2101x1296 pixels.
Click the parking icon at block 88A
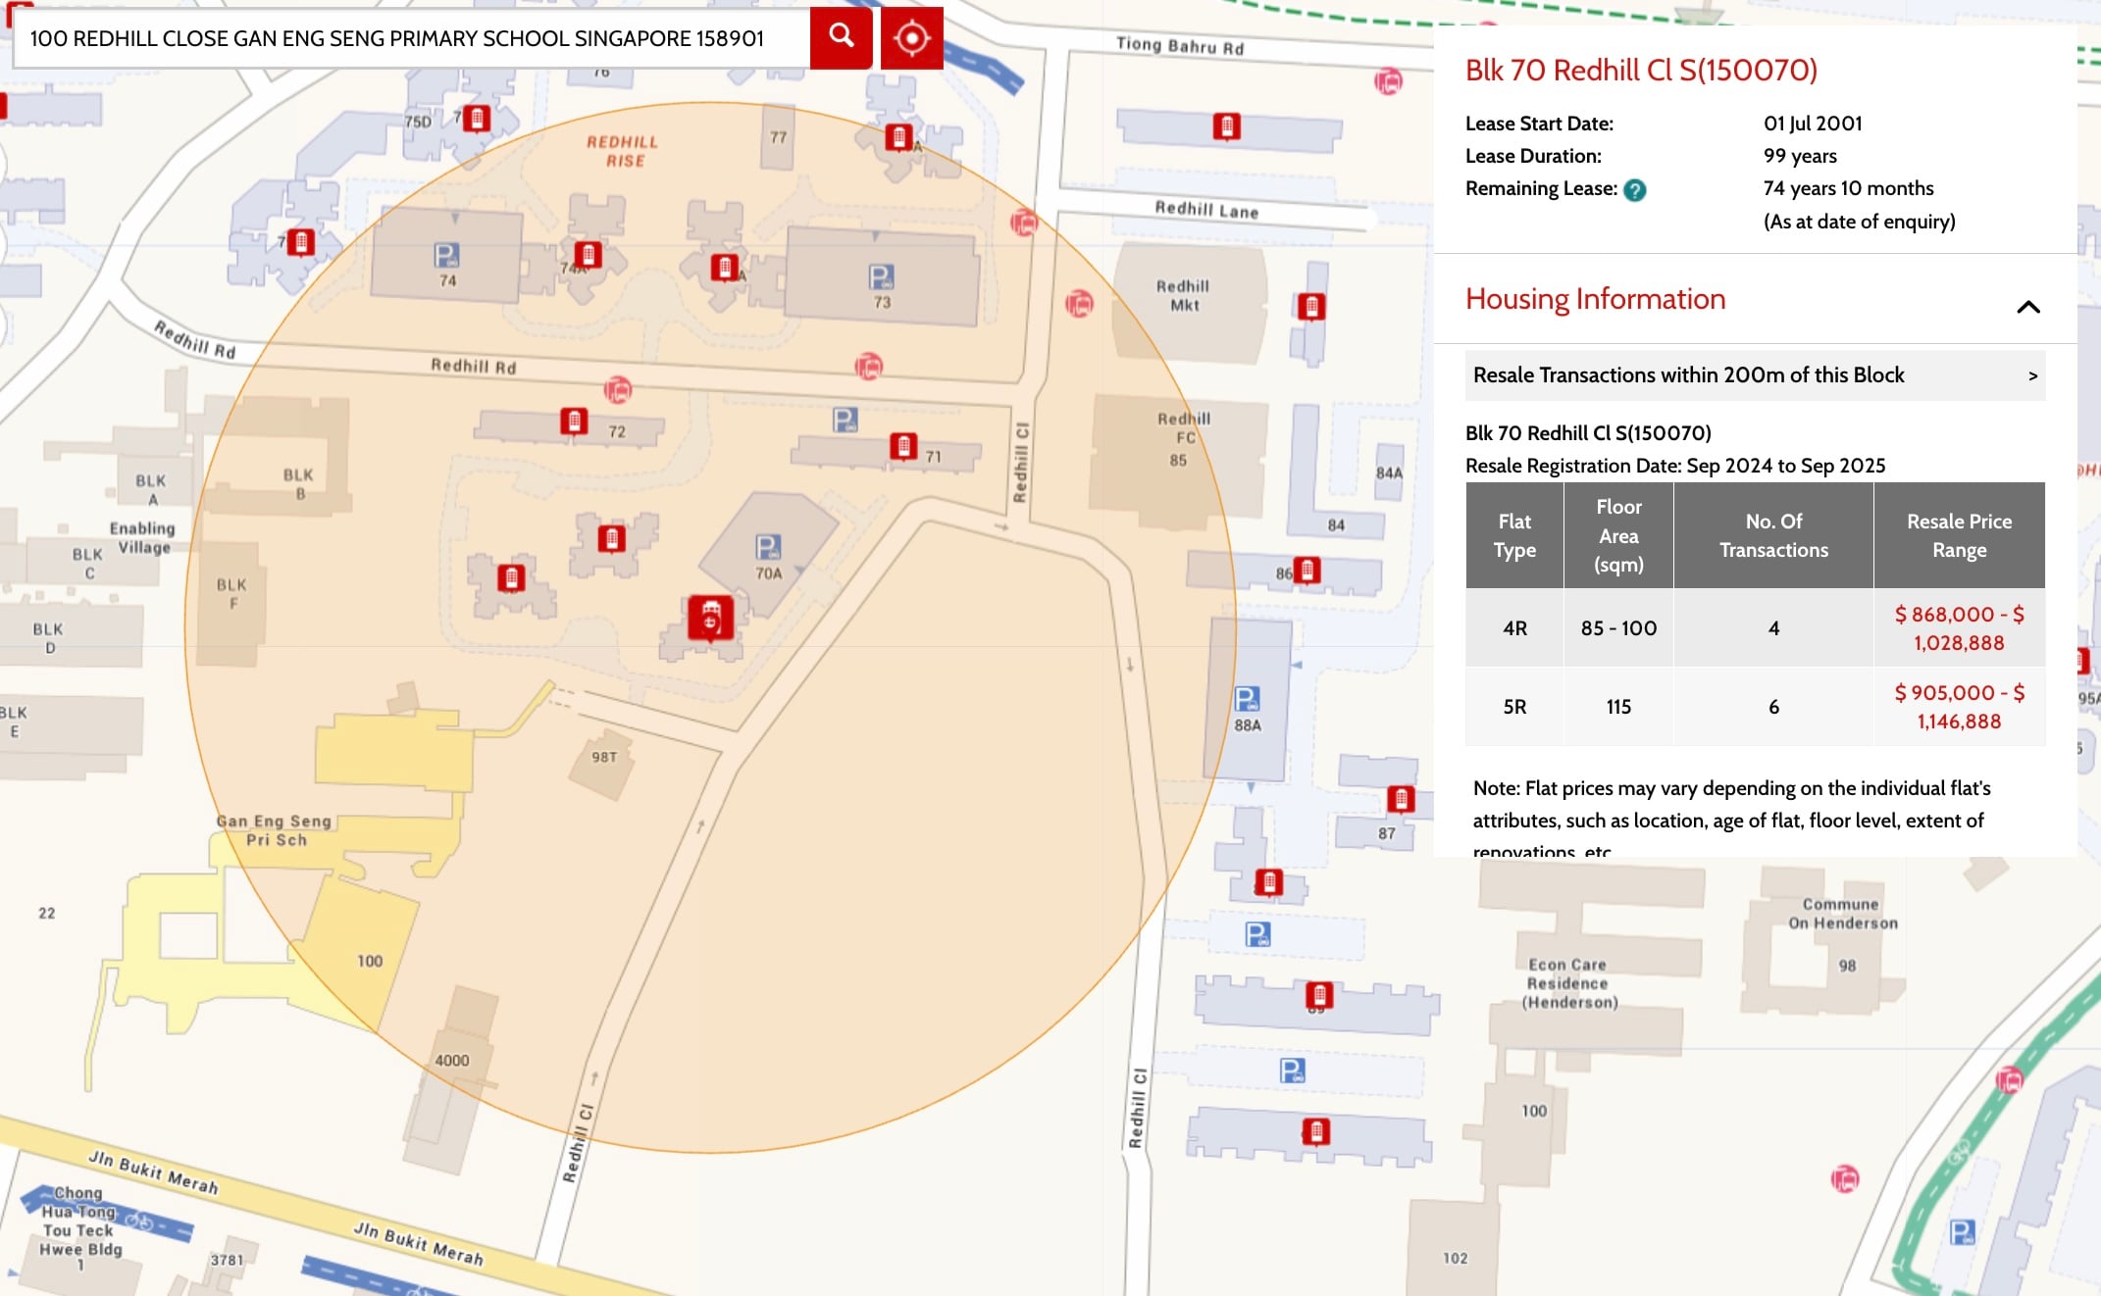coord(1247,699)
